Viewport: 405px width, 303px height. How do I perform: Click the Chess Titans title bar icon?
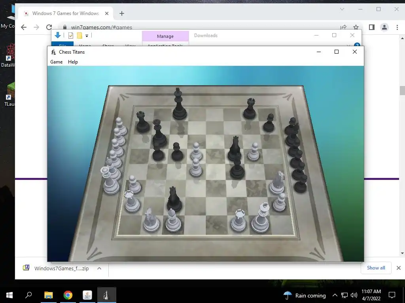pyautogui.click(x=53, y=52)
